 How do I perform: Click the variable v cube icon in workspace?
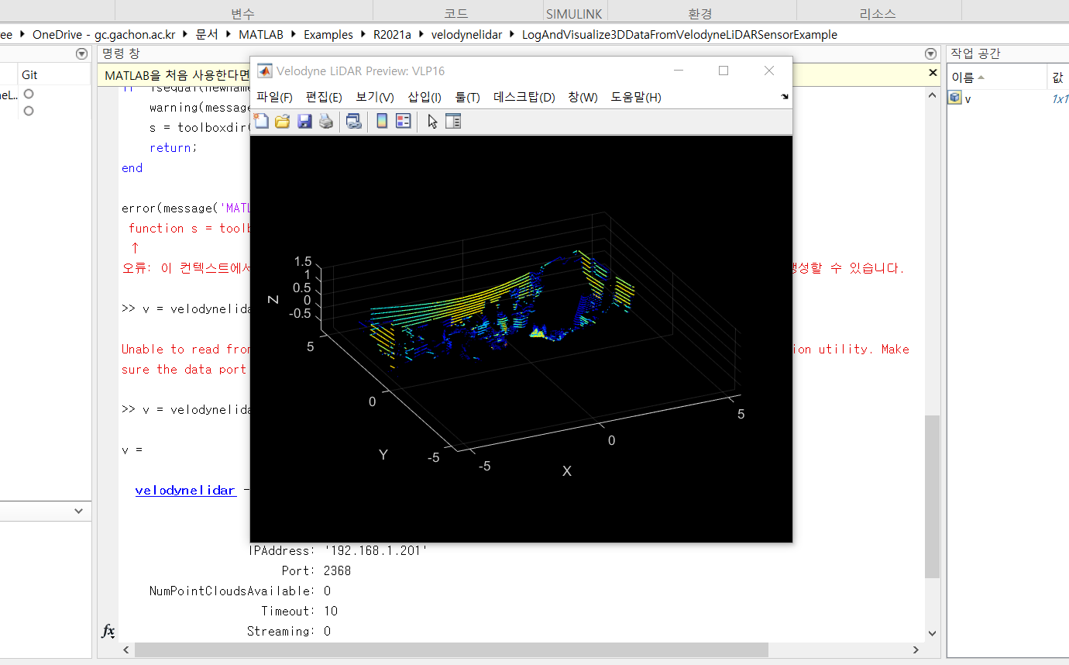955,98
